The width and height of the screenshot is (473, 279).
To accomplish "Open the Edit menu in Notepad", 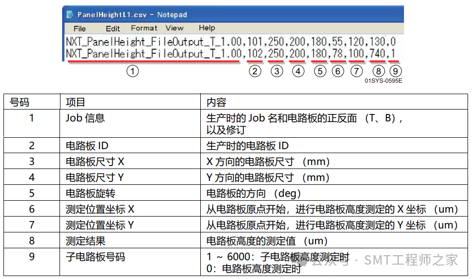I will 113,29.
